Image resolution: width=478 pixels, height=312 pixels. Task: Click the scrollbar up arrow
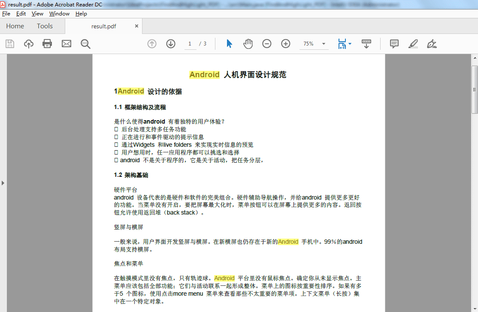[x=475, y=58]
